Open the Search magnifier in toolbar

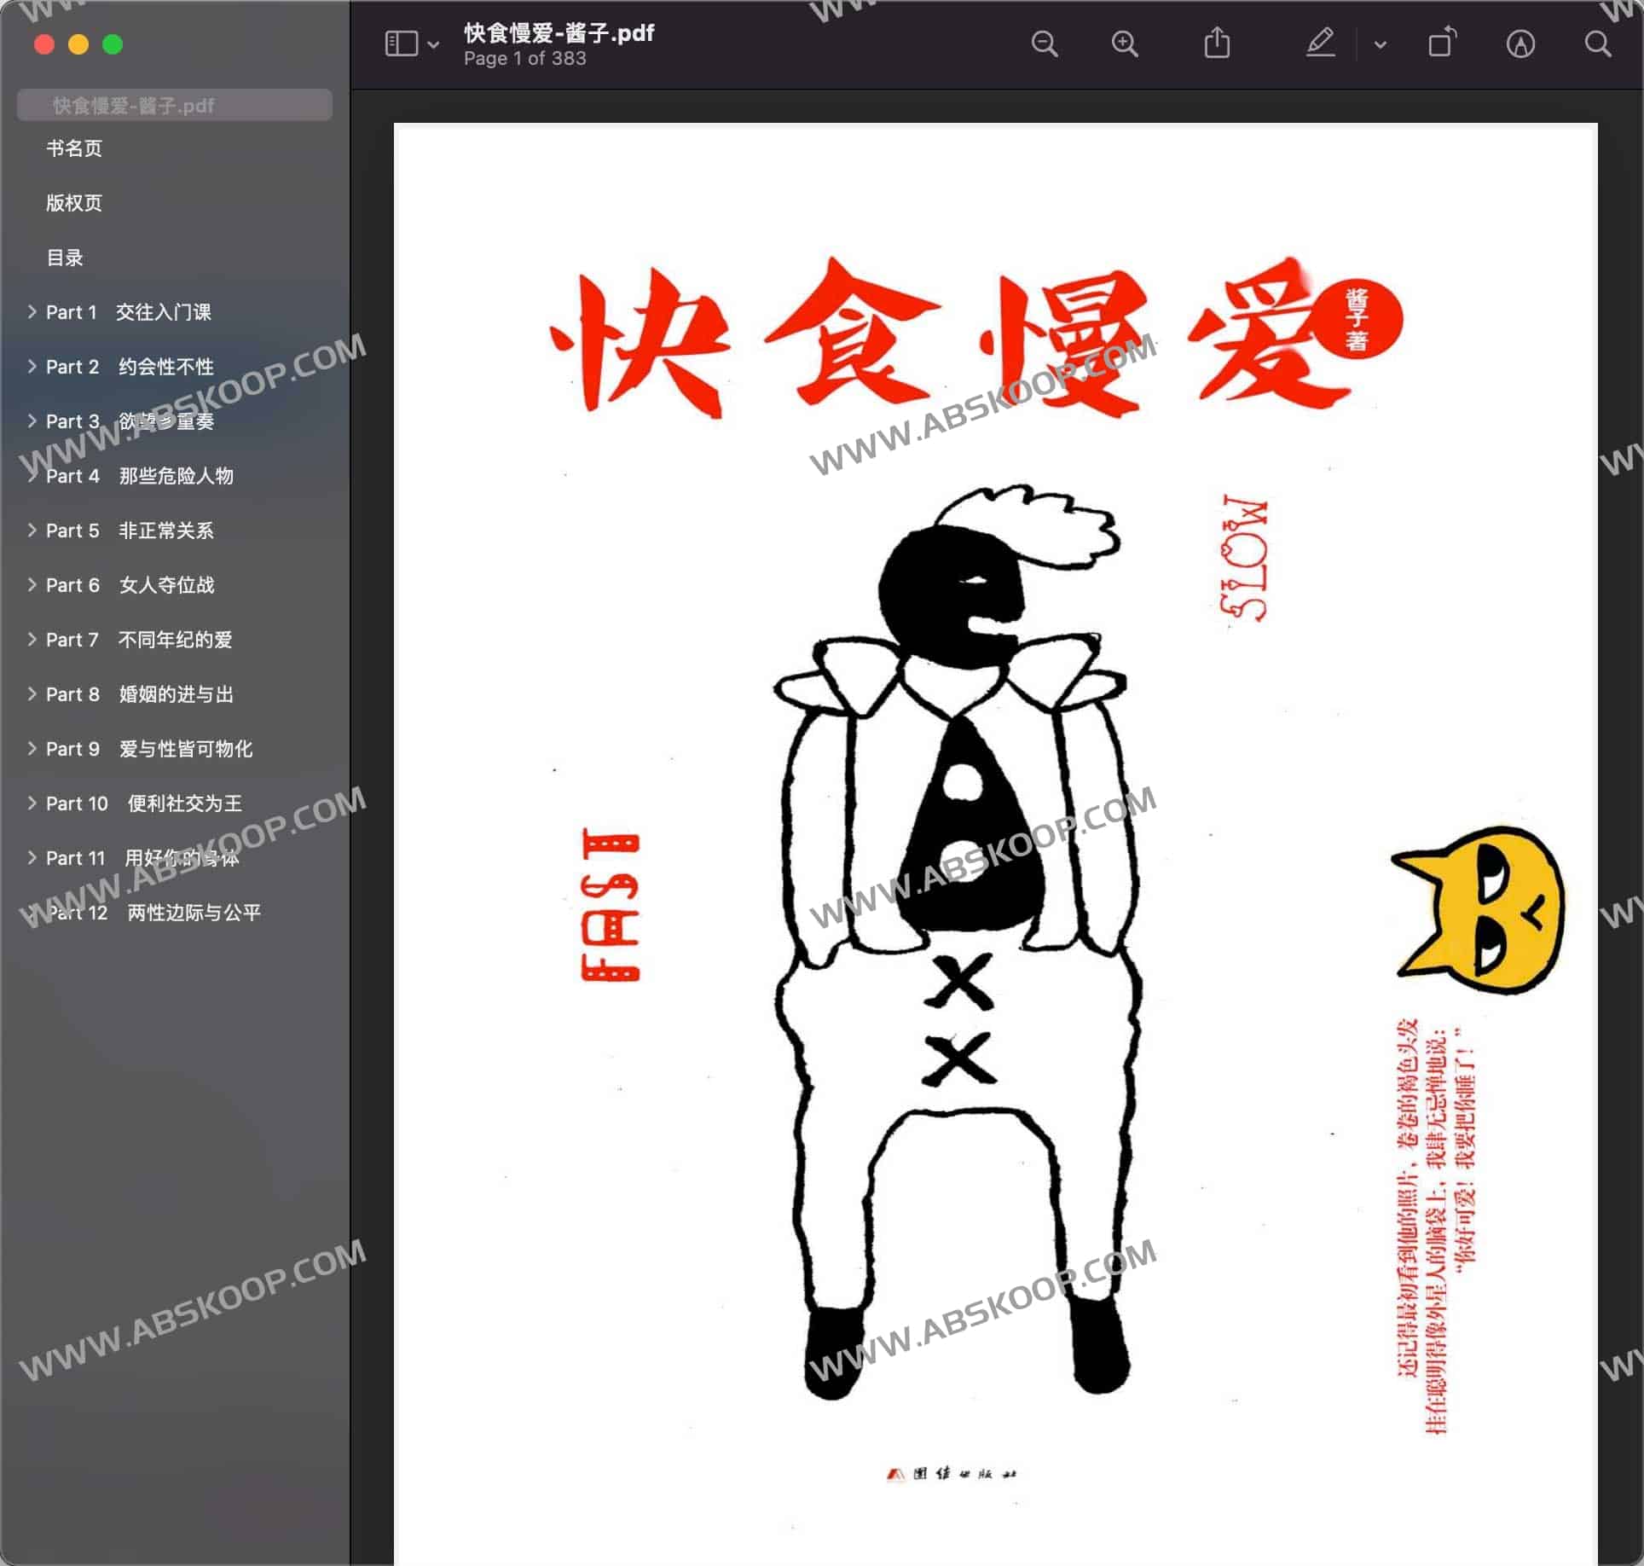pos(1597,43)
